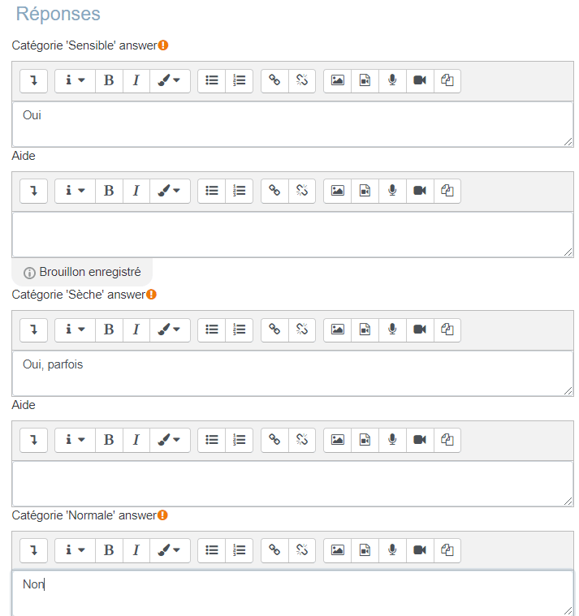This screenshot has height=616, width=579.
Task: Insert image in the 'Sèche' answer editor
Action: pos(337,330)
